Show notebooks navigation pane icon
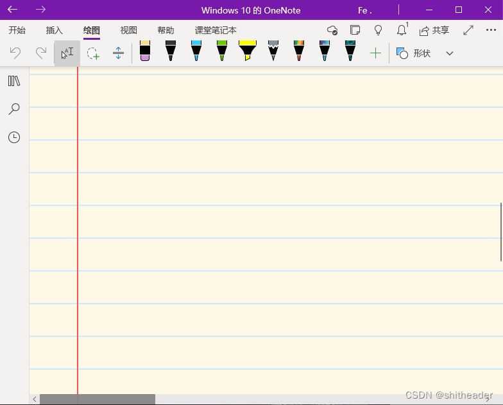 coord(14,81)
